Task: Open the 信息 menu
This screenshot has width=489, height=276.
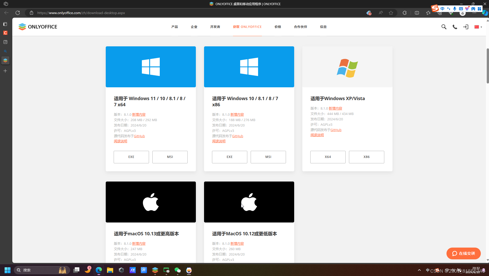Action: coord(323,27)
